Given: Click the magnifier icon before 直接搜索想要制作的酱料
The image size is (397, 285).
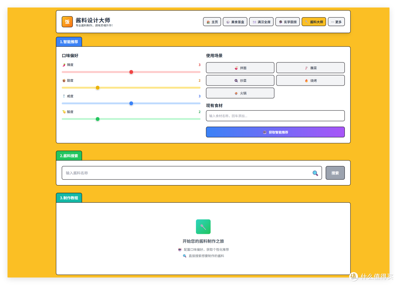Looking at the screenshot, I should [185, 256].
